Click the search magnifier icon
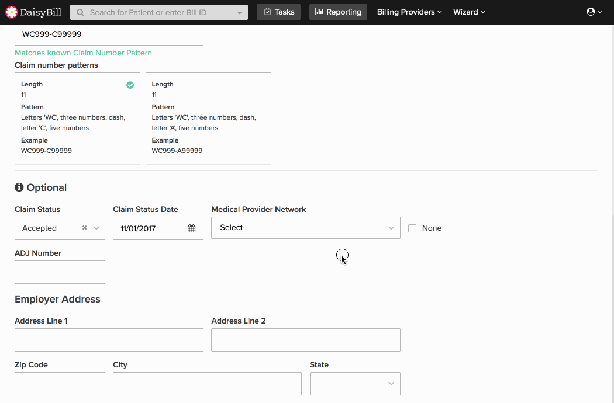The image size is (614, 403). [80, 12]
